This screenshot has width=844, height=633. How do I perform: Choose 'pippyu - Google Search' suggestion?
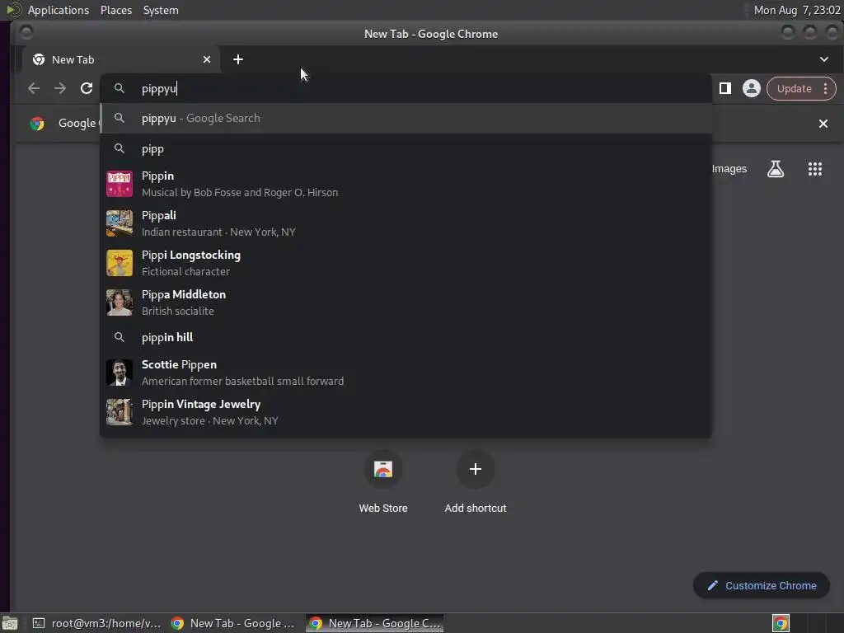[406, 119]
